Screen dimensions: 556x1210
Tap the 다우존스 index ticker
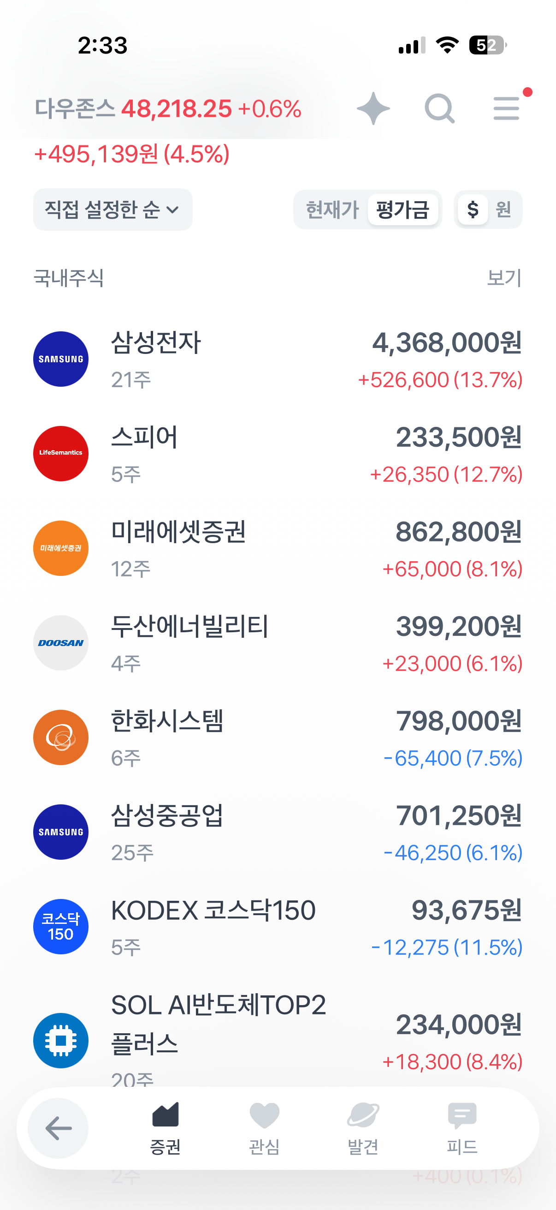(x=168, y=108)
